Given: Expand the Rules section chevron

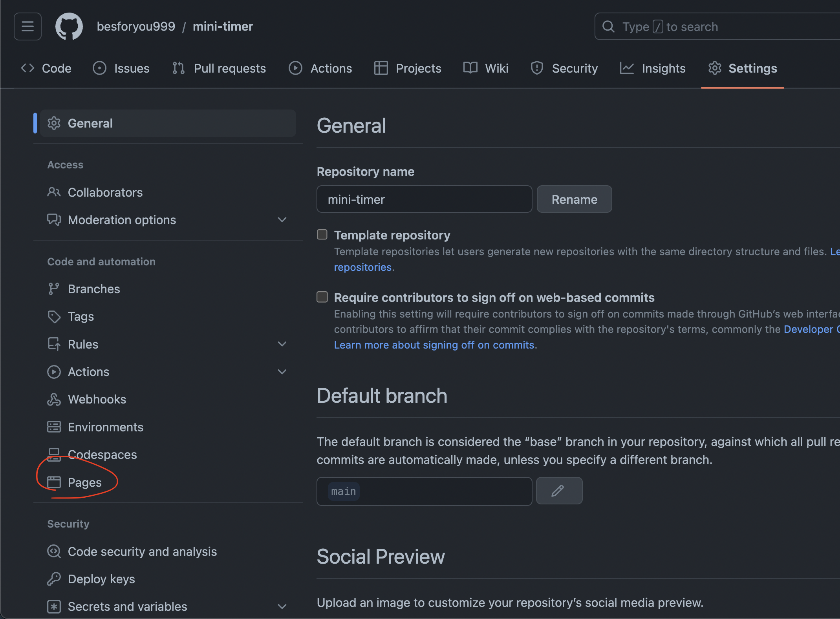Looking at the screenshot, I should 282,344.
